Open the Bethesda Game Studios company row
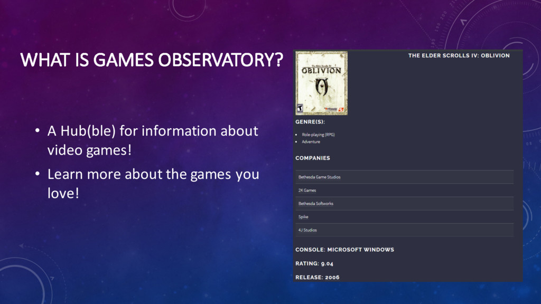This screenshot has height=304, width=541. 404,177
